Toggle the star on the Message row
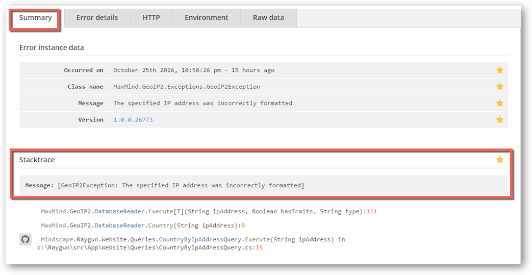The height and width of the screenshot is (275, 532). (x=499, y=103)
